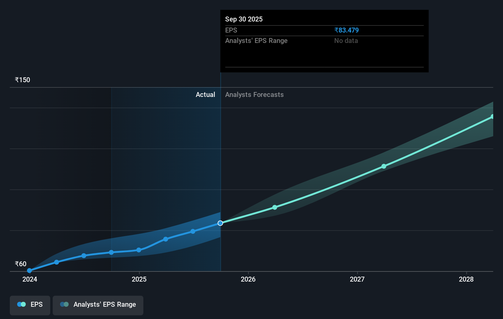The image size is (503, 319).
Task: Open the Analysts' EPS Range details
Action: click(256, 40)
